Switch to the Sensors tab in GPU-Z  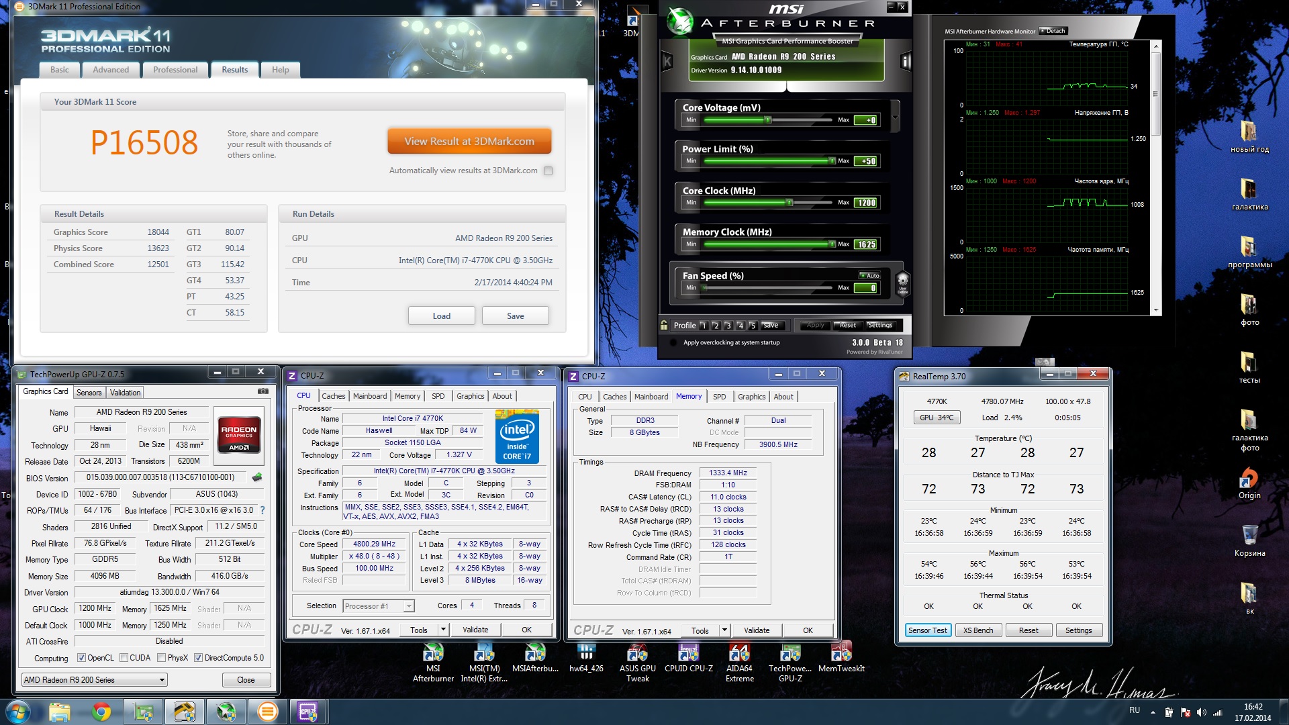coord(89,393)
